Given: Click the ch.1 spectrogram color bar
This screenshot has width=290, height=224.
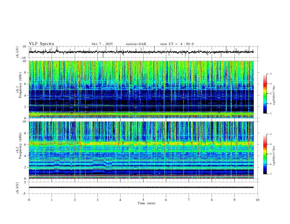Looking at the screenshot, I should (265, 94).
